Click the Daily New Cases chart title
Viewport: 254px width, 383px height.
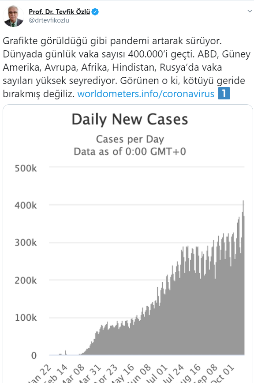(x=130, y=120)
